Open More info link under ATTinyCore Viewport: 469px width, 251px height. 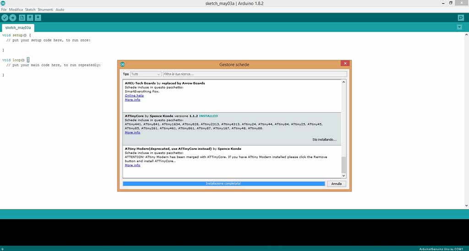pyautogui.click(x=132, y=133)
